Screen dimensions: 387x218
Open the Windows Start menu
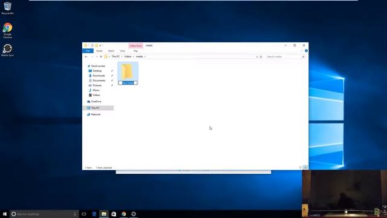click(x=5, y=214)
